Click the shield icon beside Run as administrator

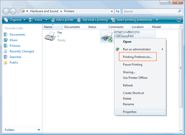[x=118, y=49]
